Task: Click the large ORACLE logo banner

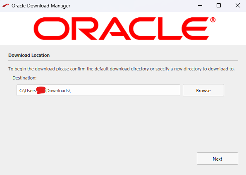Action: (x=124, y=28)
